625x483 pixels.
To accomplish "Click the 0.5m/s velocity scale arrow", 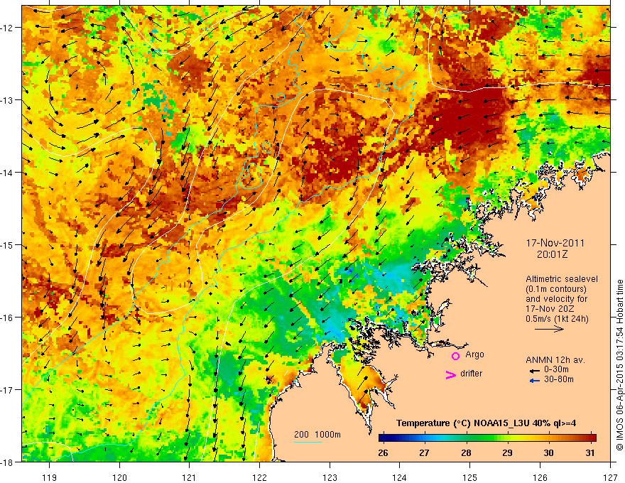I will coord(549,329).
